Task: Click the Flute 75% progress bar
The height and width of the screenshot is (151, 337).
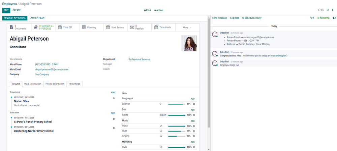Action: pyautogui.click(x=177, y=131)
